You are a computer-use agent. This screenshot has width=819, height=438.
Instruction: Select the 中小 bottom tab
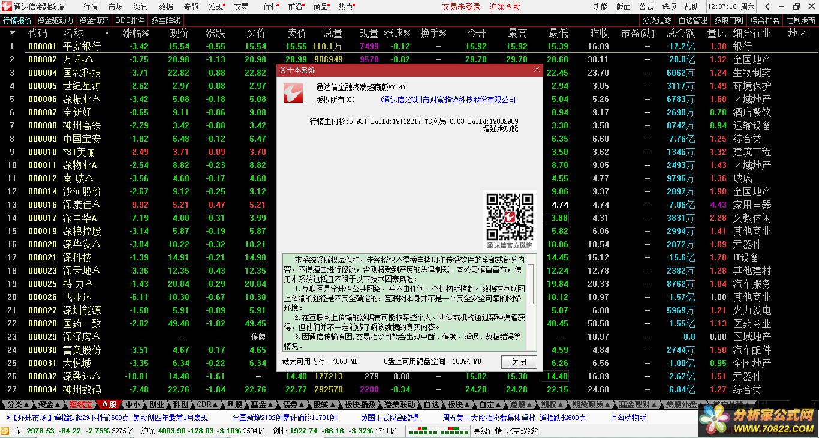pyautogui.click(x=133, y=404)
